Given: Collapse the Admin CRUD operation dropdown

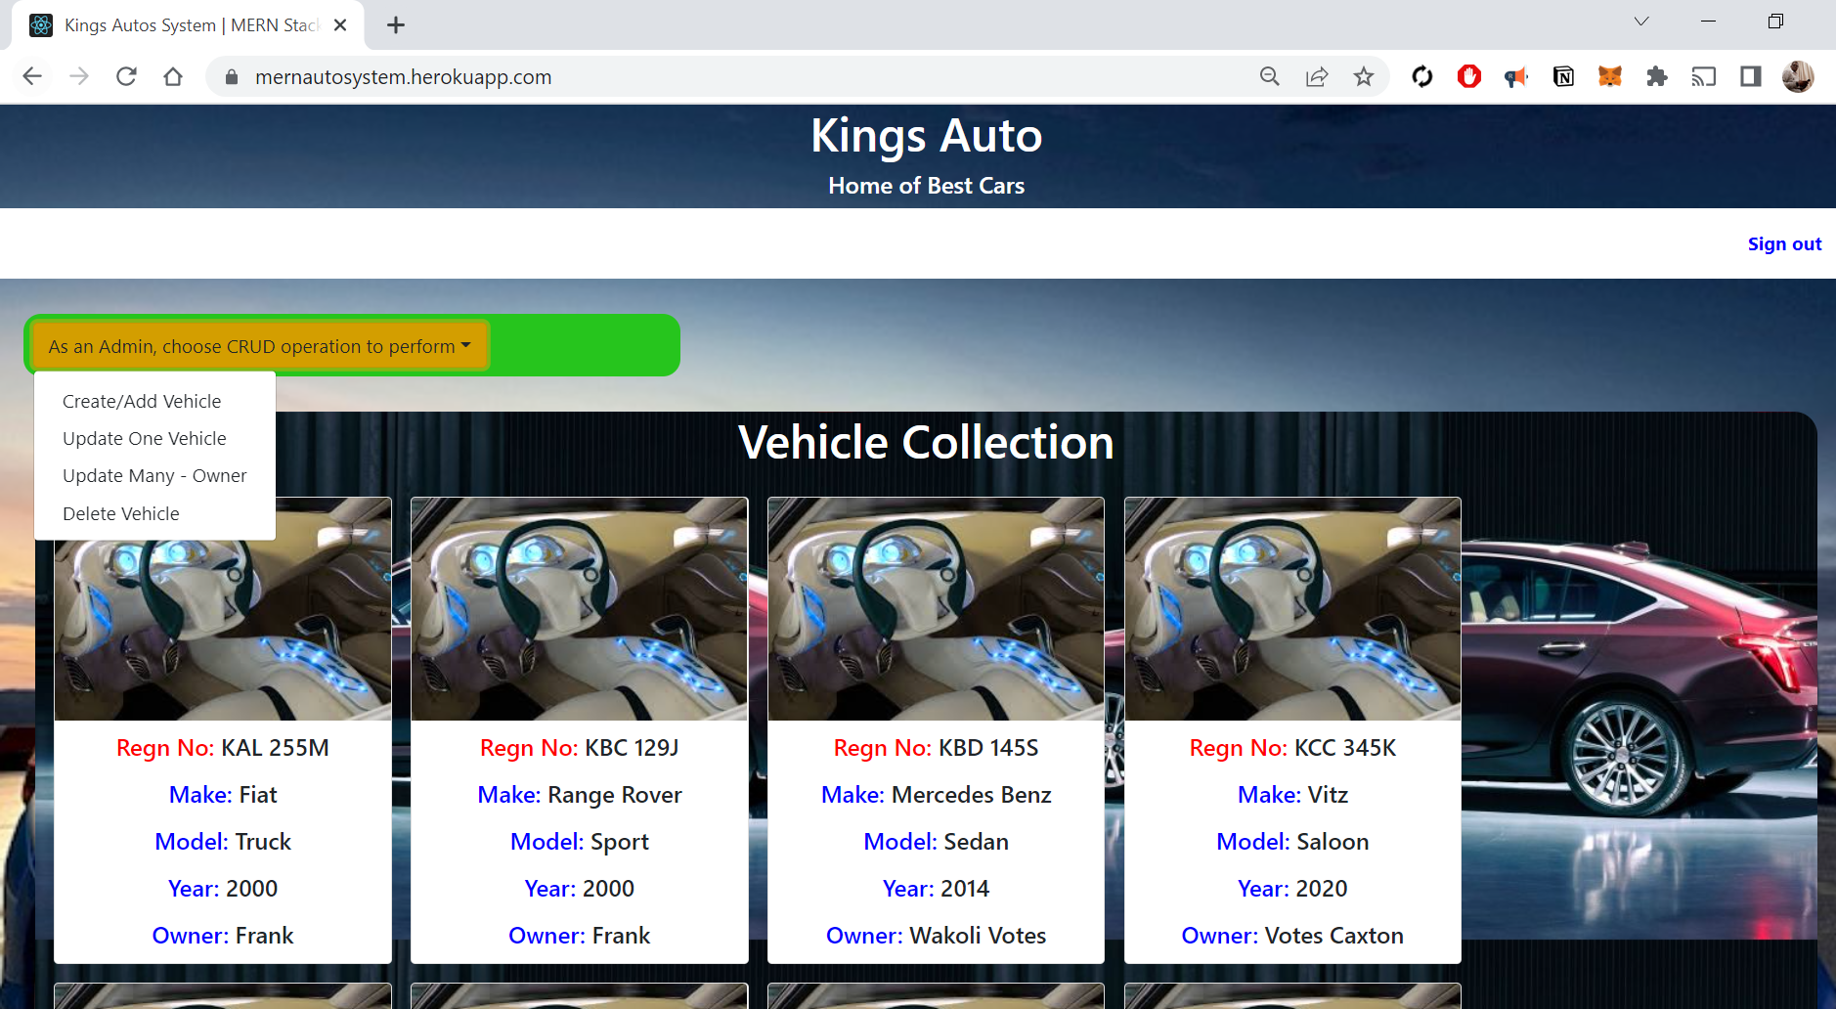Looking at the screenshot, I should [x=259, y=346].
